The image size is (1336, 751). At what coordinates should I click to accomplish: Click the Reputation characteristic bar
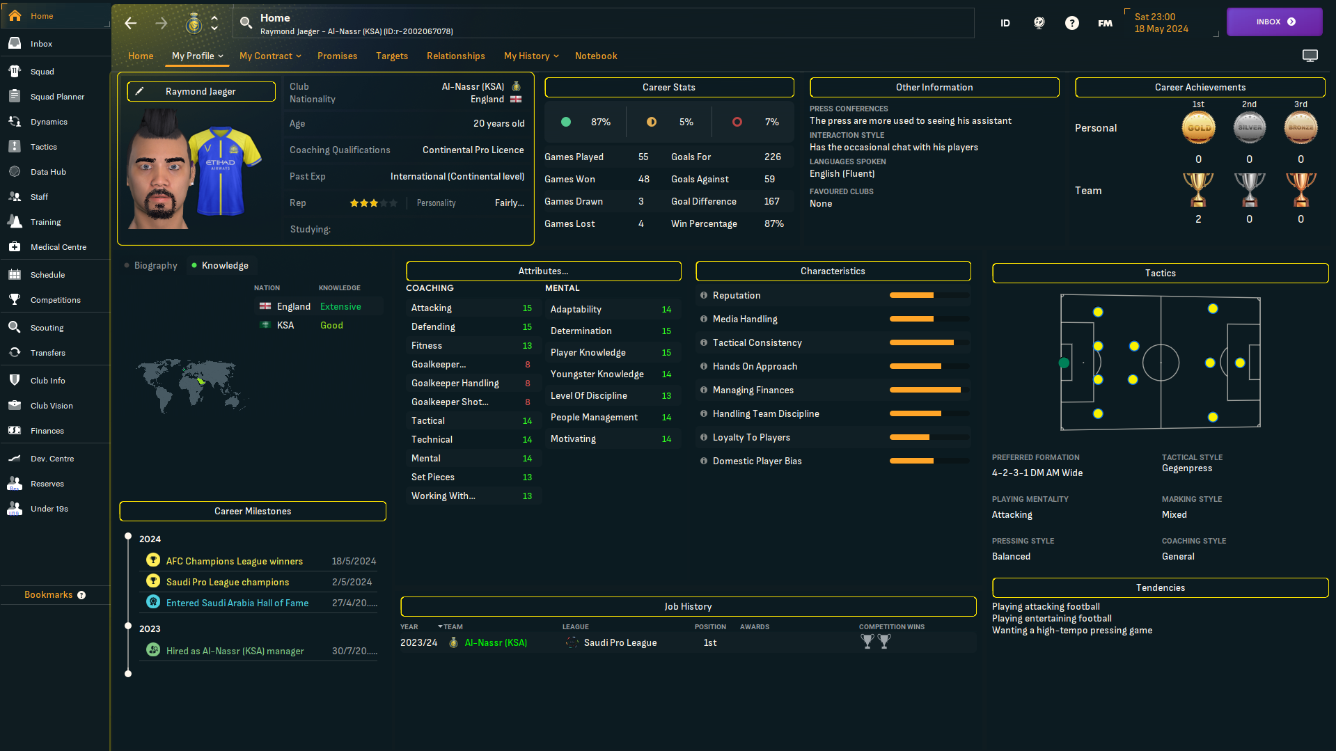click(x=929, y=295)
